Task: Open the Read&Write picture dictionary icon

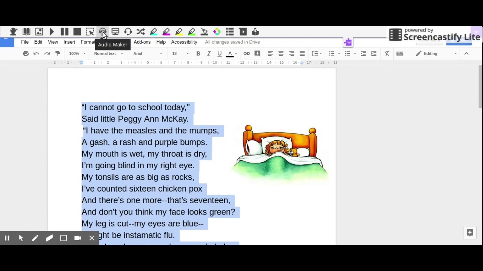Action: click(39, 32)
